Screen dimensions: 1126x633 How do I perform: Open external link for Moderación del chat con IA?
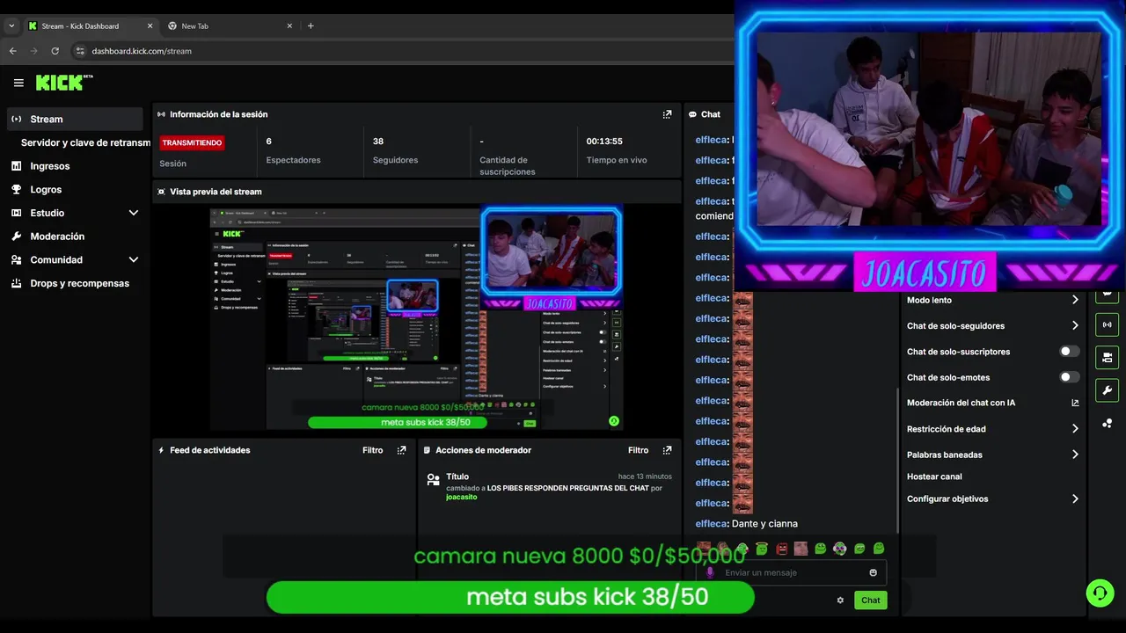coord(1075,403)
